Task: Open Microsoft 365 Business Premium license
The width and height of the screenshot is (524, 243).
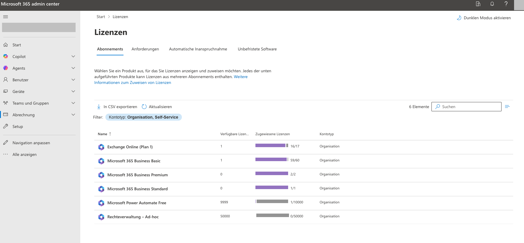Action: point(137,175)
